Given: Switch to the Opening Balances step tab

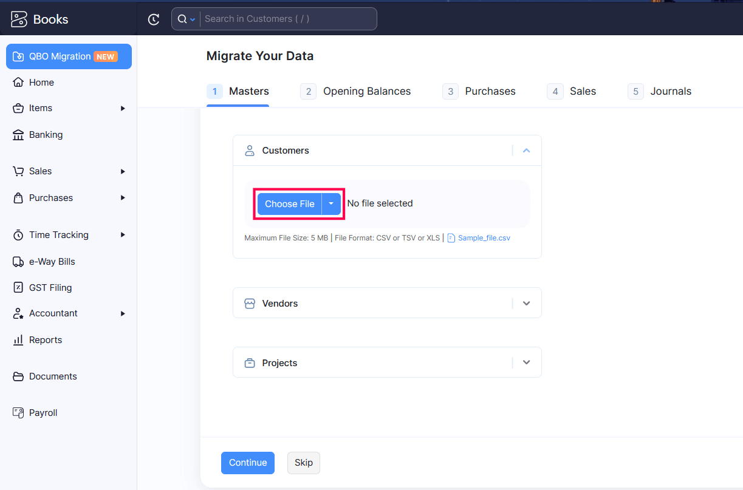Looking at the screenshot, I should [x=355, y=92].
